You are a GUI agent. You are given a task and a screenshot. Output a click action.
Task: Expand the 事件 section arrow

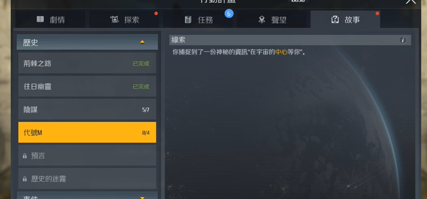142,198
